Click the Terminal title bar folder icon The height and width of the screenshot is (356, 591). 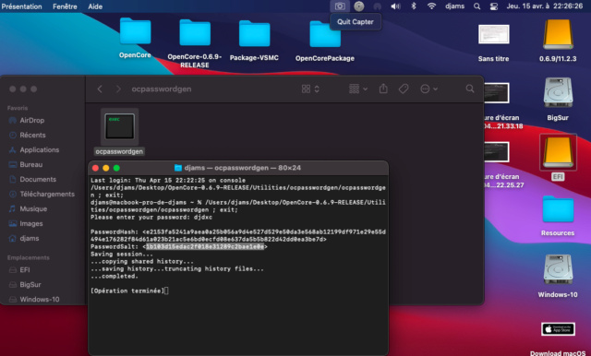point(178,168)
